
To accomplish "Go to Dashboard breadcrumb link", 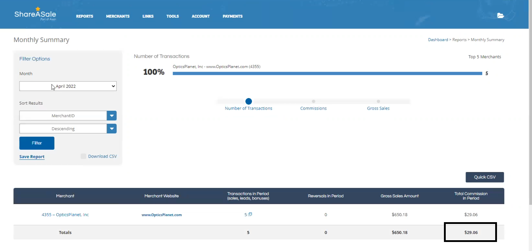I will tap(438, 40).
